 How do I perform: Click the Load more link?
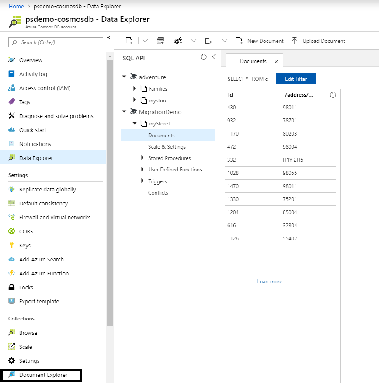pyautogui.click(x=270, y=282)
